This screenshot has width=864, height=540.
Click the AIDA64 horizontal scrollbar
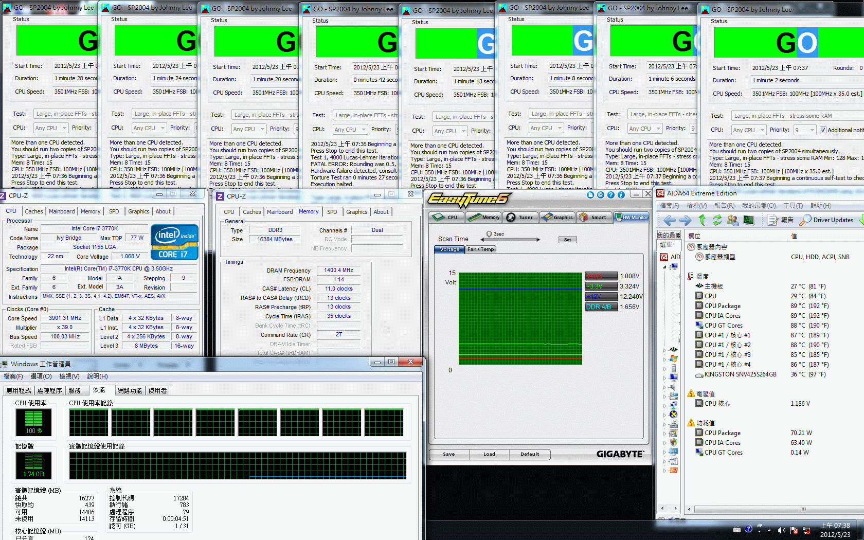tap(776, 509)
